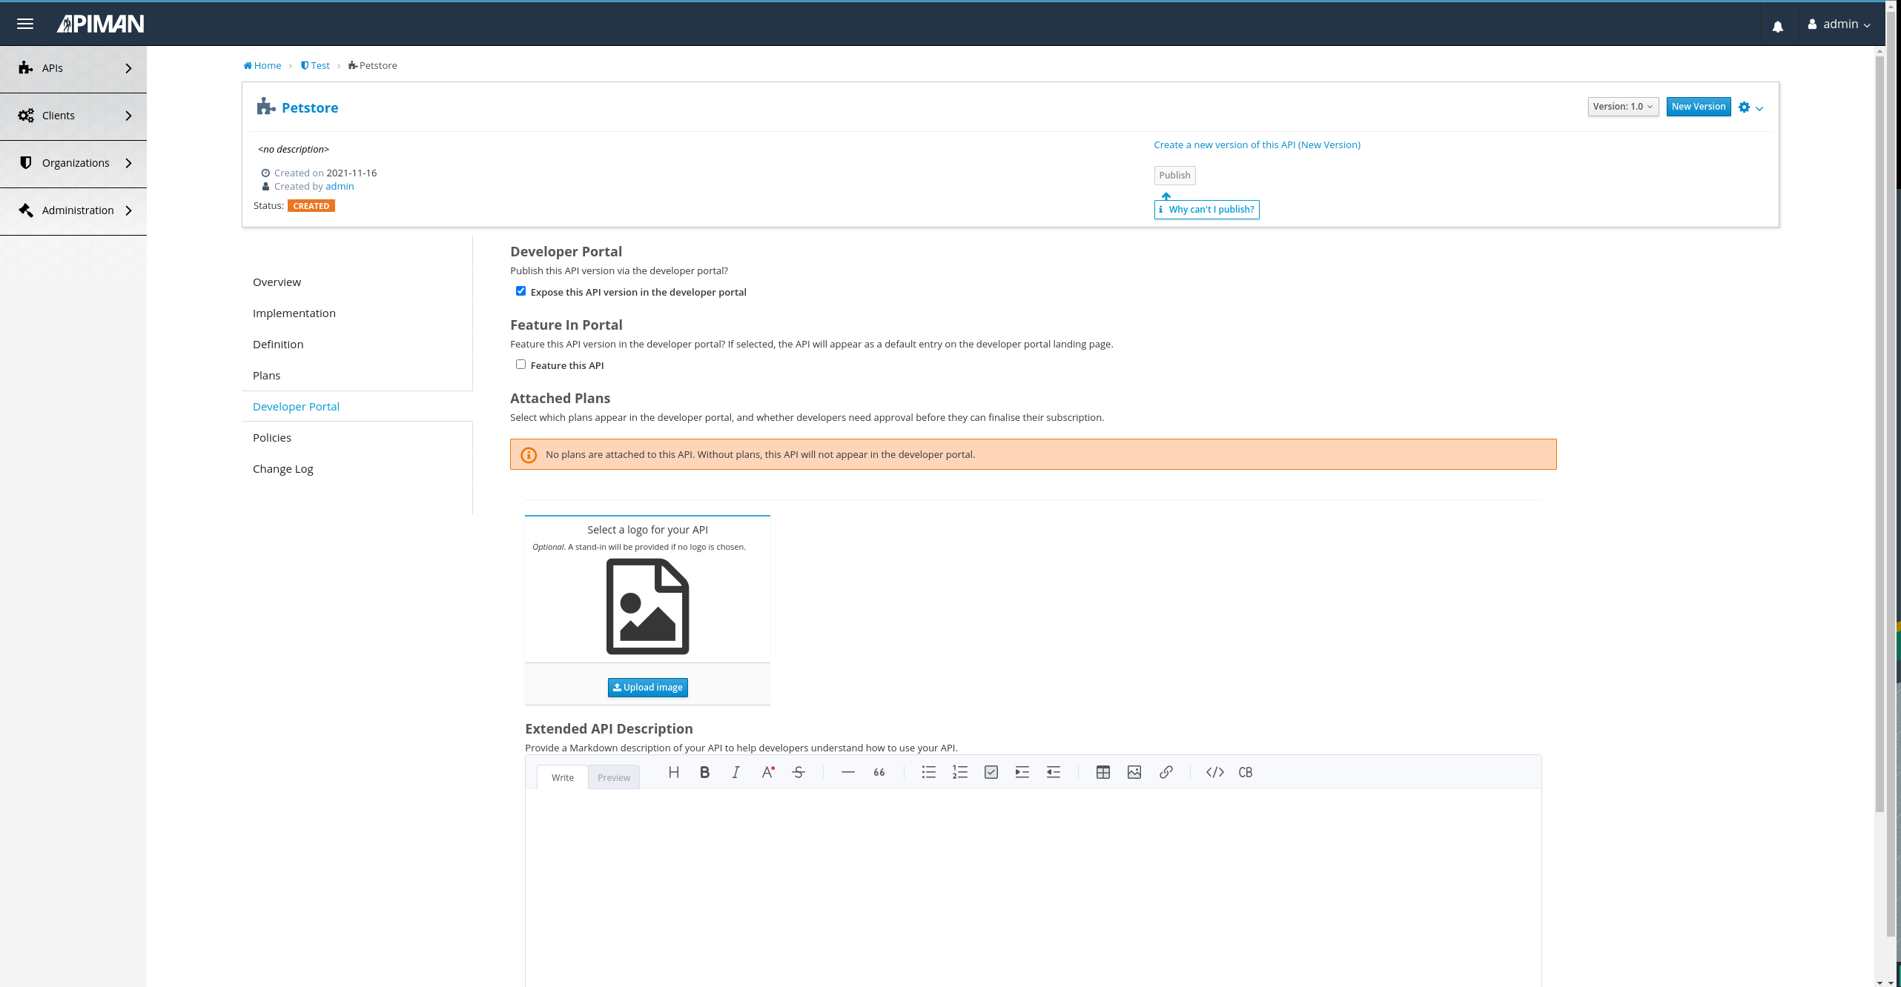Insert a hyperlink in the description editor

(x=1166, y=772)
